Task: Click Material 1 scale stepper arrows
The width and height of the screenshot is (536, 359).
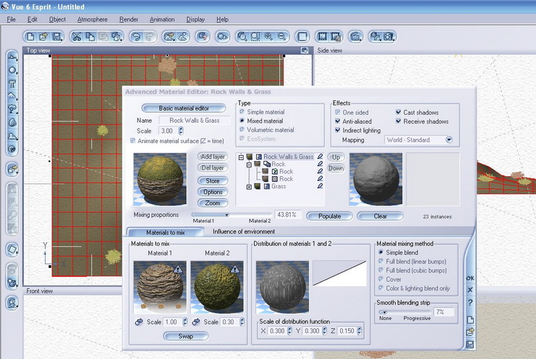Action: click(x=185, y=322)
